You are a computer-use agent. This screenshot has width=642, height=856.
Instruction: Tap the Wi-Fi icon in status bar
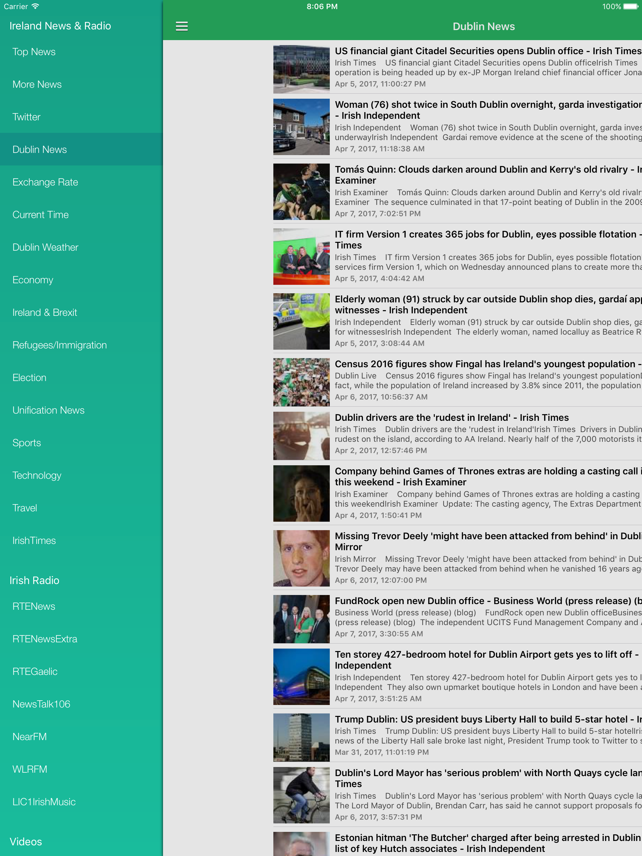coord(35,6)
